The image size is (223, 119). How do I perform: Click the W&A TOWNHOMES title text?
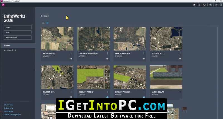pos(122,53)
